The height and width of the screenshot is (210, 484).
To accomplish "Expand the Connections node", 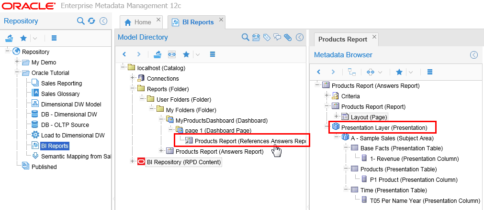I will click(133, 78).
